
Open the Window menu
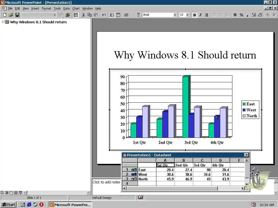tap(87, 8)
